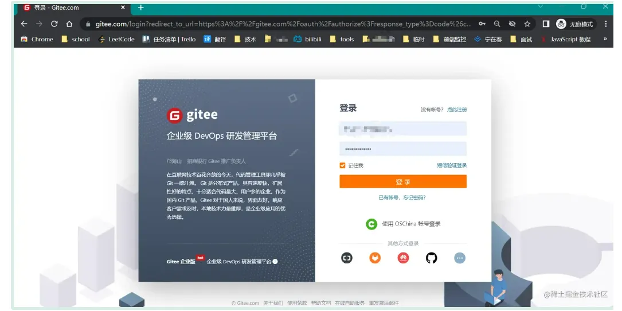Viewport: 622px width, 311px height.
Task: Open the school bookmark folder
Action: (x=76, y=40)
